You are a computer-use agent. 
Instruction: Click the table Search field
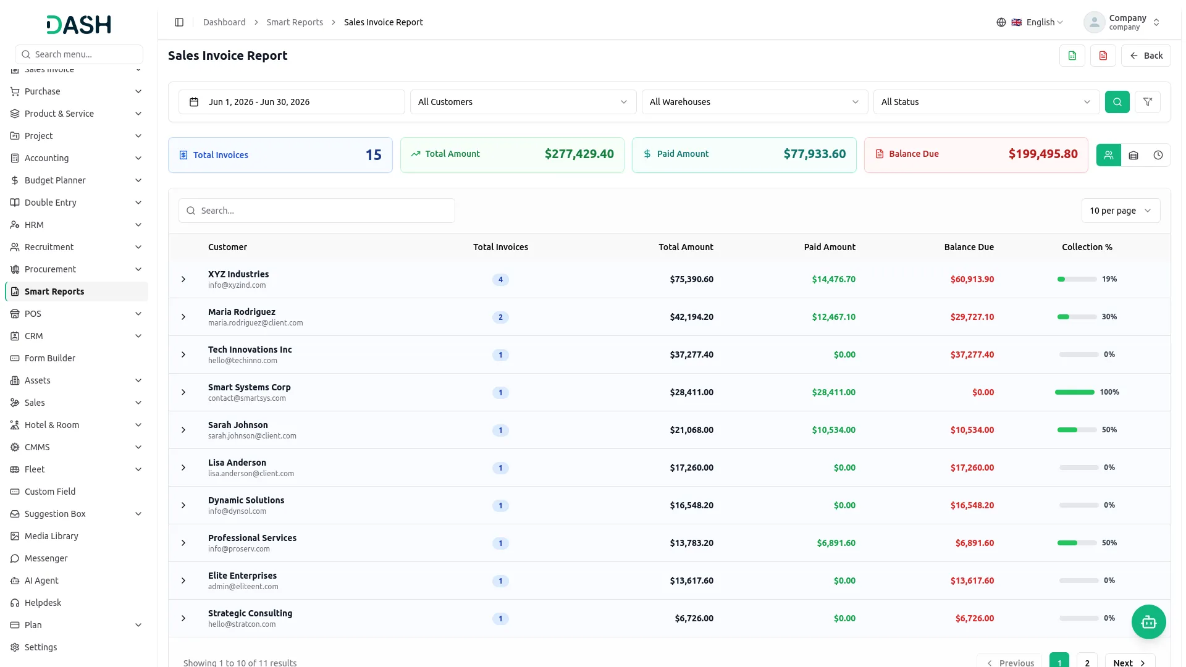pos(317,211)
